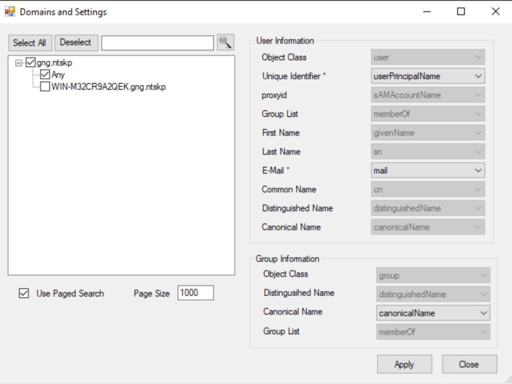
Task: Check the WIN-M32CR9A2QEK.gng.ntskp checkbox
Action: pos(45,86)
